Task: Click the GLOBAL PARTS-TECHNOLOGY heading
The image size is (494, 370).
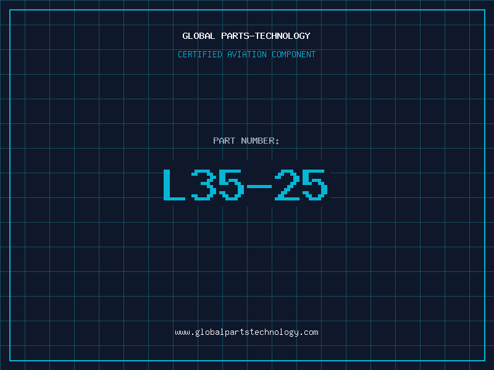Action: point(246,36)
